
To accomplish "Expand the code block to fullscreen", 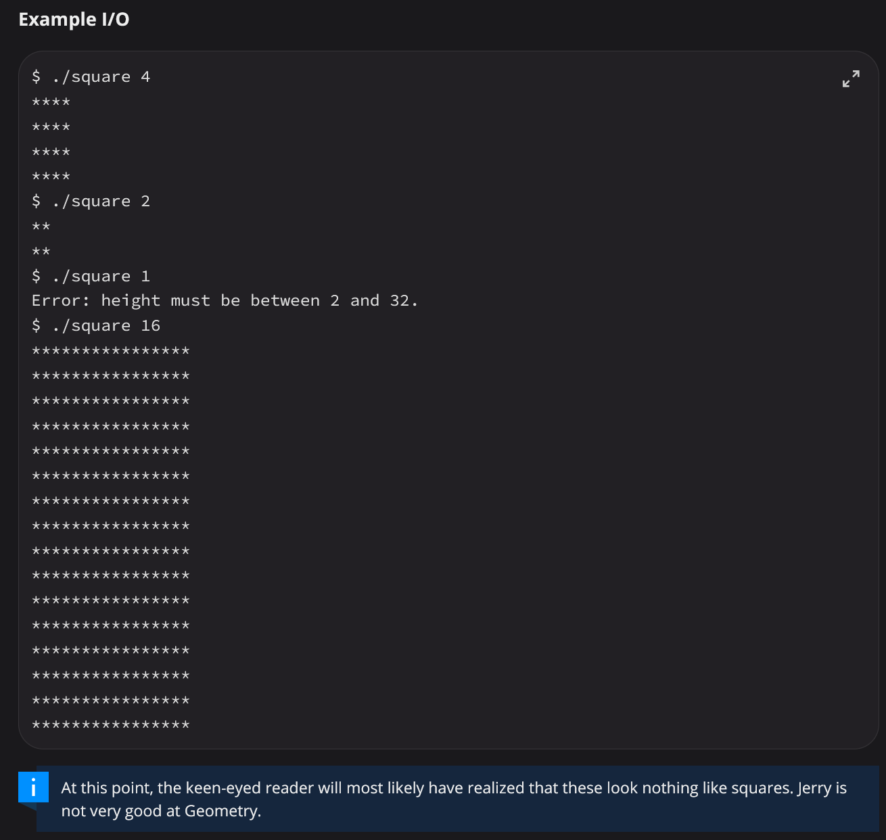I will pos(851,78).
